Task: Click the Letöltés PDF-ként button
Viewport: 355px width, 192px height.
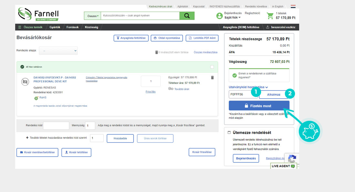Action: click(202, 38)
